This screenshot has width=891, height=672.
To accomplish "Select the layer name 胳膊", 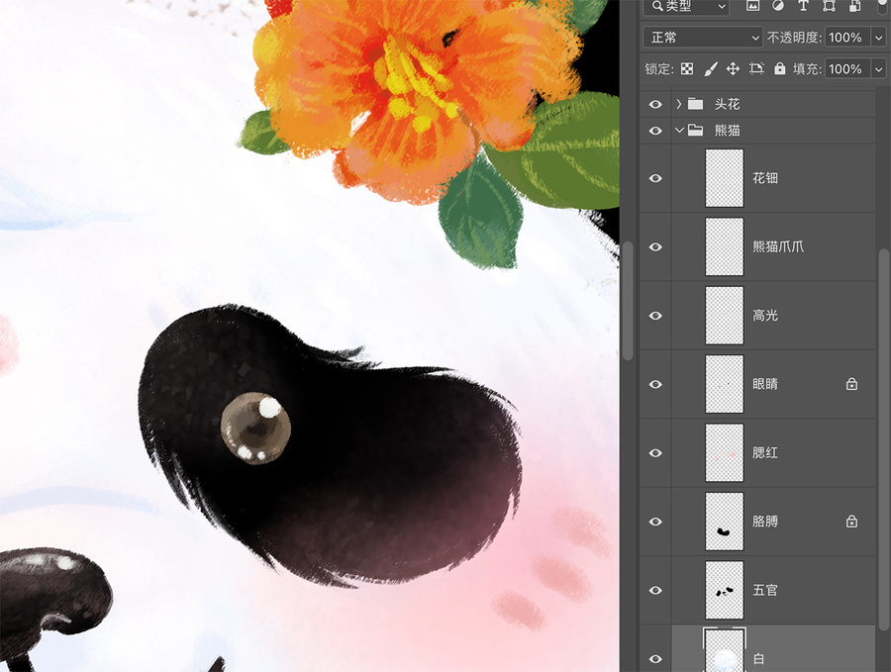I will pos(765,522).
